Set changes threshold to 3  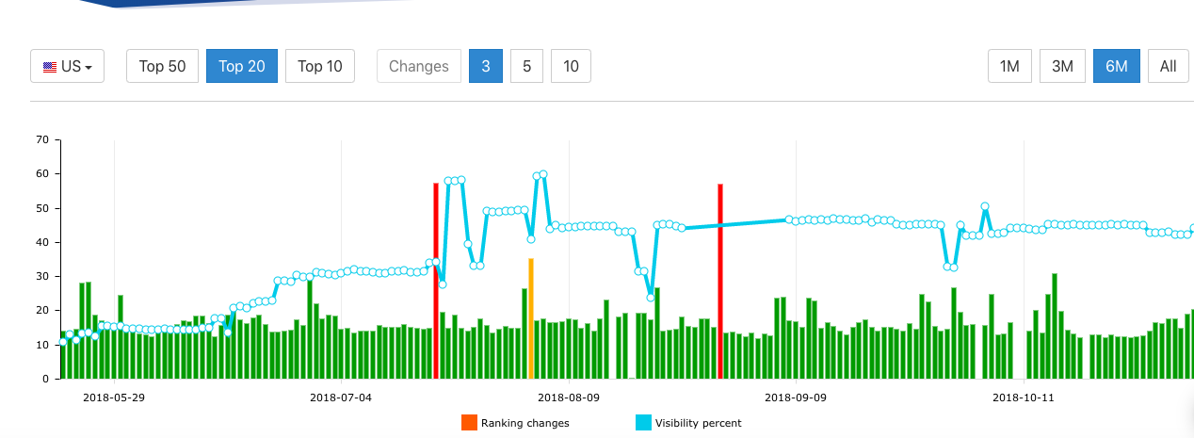point(485,66)
